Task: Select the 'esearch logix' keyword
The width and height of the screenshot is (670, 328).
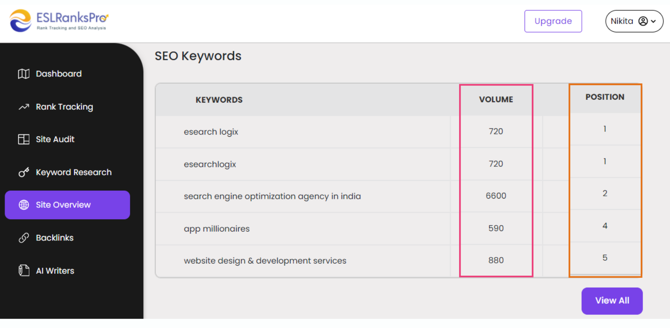Action: [211, 132]
